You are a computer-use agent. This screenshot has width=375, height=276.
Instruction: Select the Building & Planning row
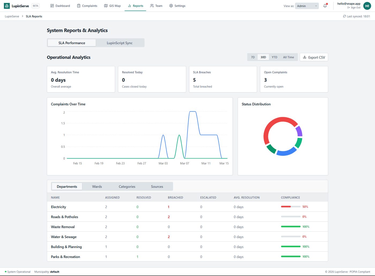187,247
